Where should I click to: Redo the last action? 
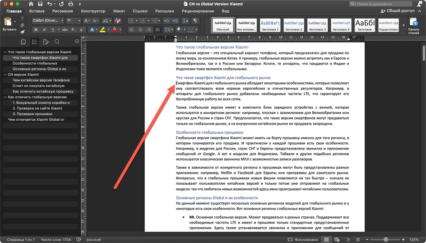point(61,4)
